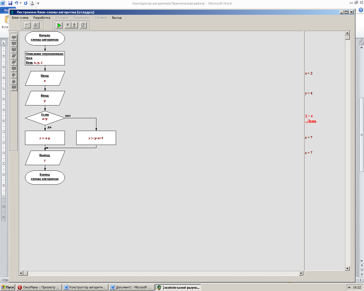Select the z := y+x+1 process block
The image size is (364, 291).
coord(96,138)
